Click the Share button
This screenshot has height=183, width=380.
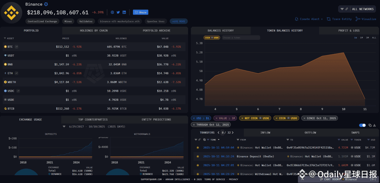(140, 12)
